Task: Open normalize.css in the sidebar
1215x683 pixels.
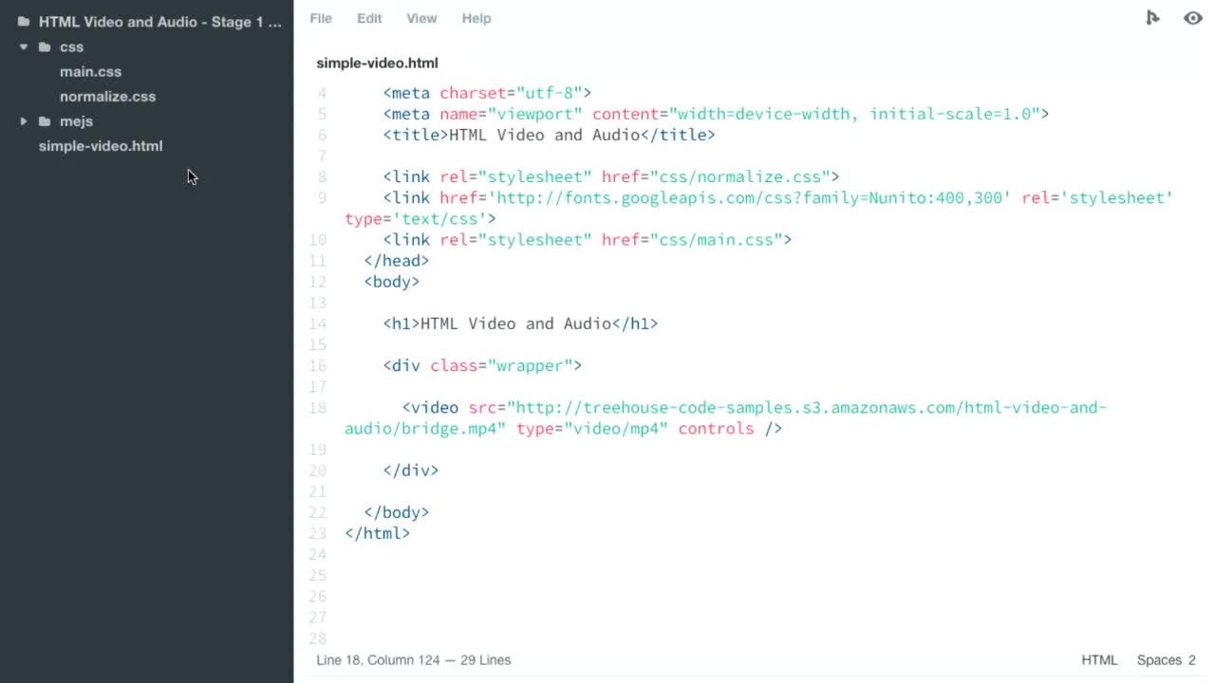Action: [x=107, y=97]
